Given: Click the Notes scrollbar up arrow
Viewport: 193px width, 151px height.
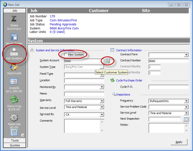Looking at the screenshot, I should pos(186,125).
